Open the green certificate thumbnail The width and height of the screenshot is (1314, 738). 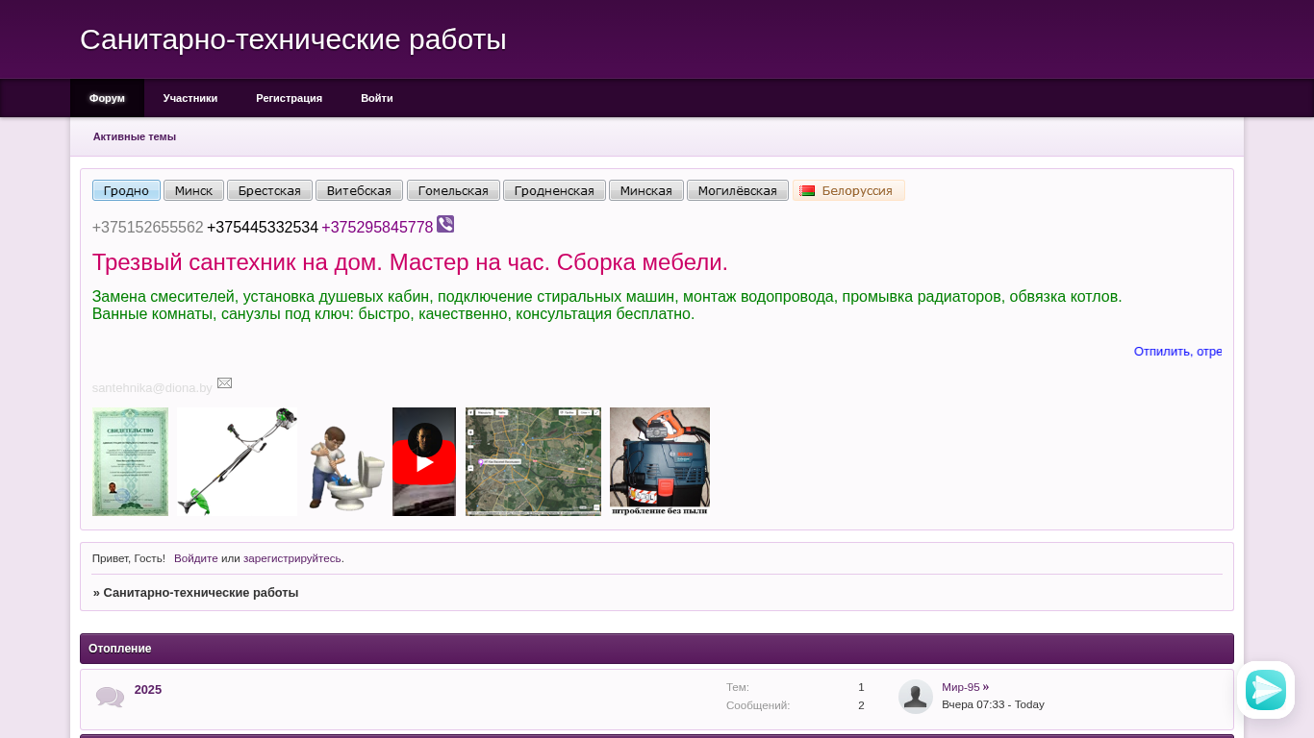tap(130, 462)
